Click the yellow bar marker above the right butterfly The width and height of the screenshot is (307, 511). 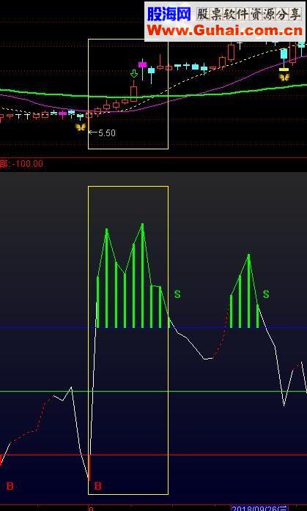(284, 70)
